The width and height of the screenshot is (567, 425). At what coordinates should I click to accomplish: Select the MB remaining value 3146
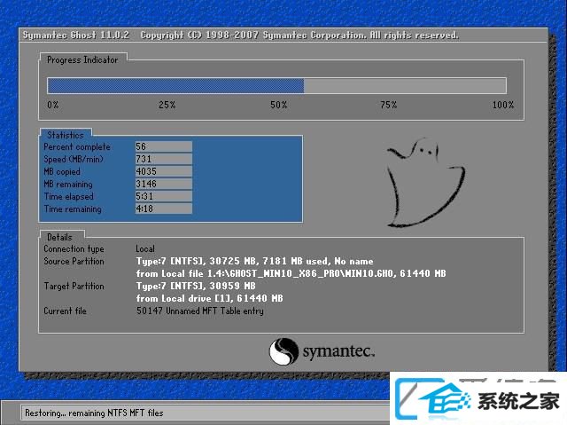coord(163,184)
